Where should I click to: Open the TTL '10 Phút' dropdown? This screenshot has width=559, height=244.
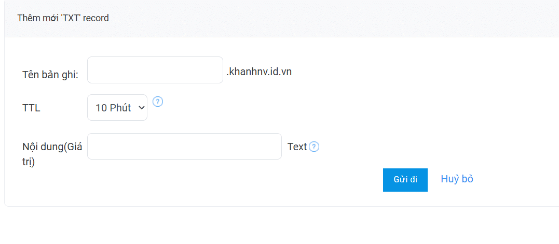pos(117,108)
